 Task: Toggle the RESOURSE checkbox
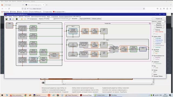[71, 19]
